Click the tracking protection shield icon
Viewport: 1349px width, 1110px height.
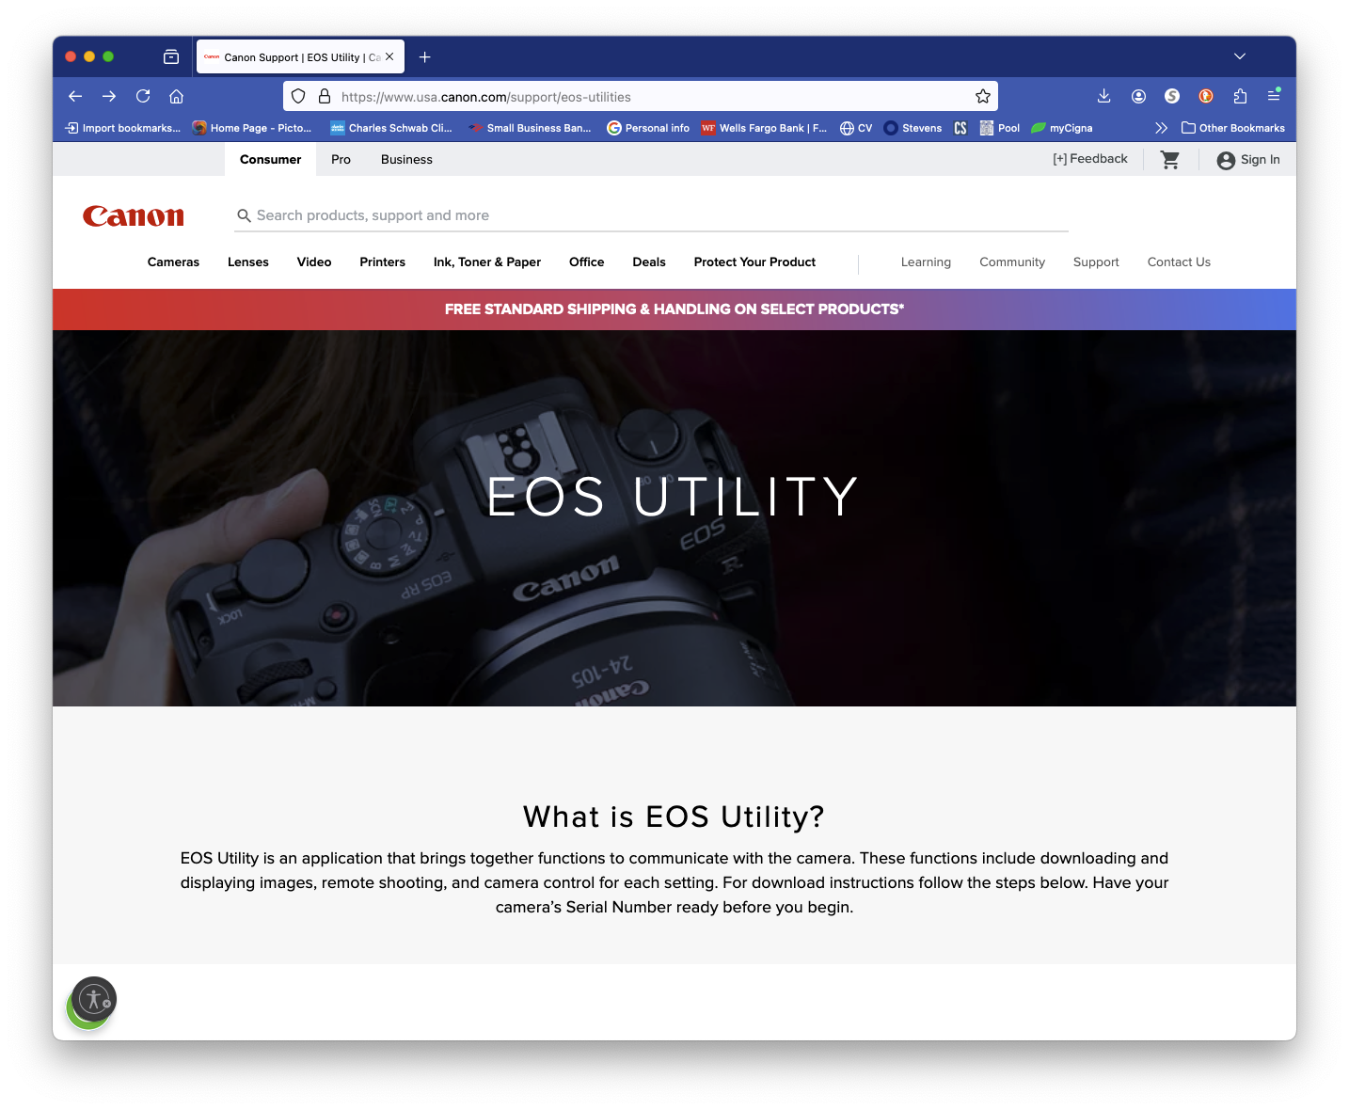(298, 96)
